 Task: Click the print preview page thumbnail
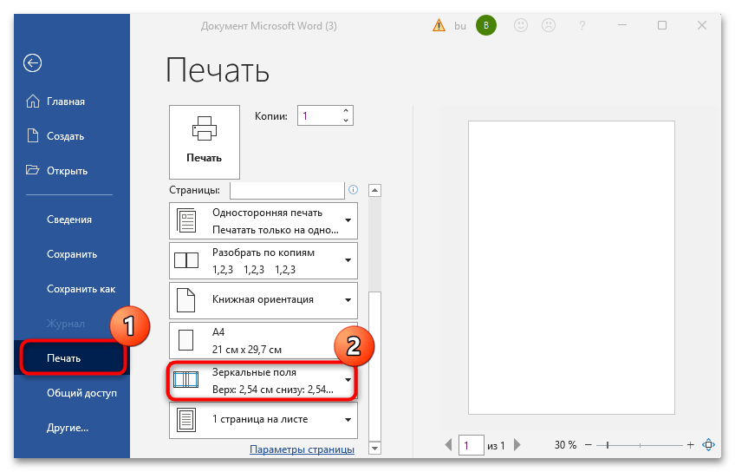pos(571,267)
